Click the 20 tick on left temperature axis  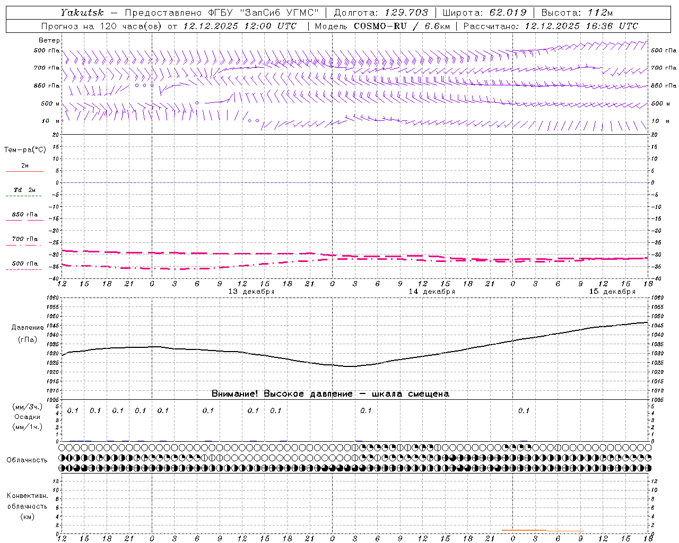click(x=57, y=135)
